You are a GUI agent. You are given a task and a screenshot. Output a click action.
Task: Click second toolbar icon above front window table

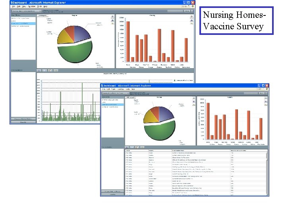[132, 147]
